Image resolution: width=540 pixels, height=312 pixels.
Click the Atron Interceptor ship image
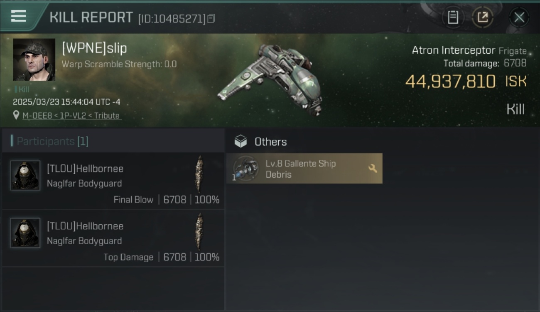(x=270, y=78)
